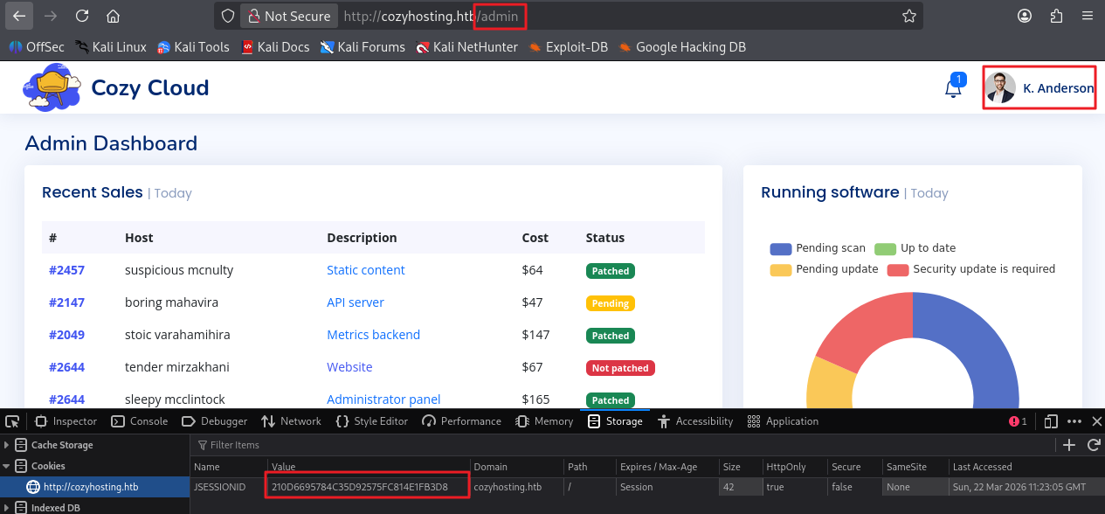Click the Home button in browser toolbar
This screenshot has height=514, width=1105.
[x=113, y=16]
